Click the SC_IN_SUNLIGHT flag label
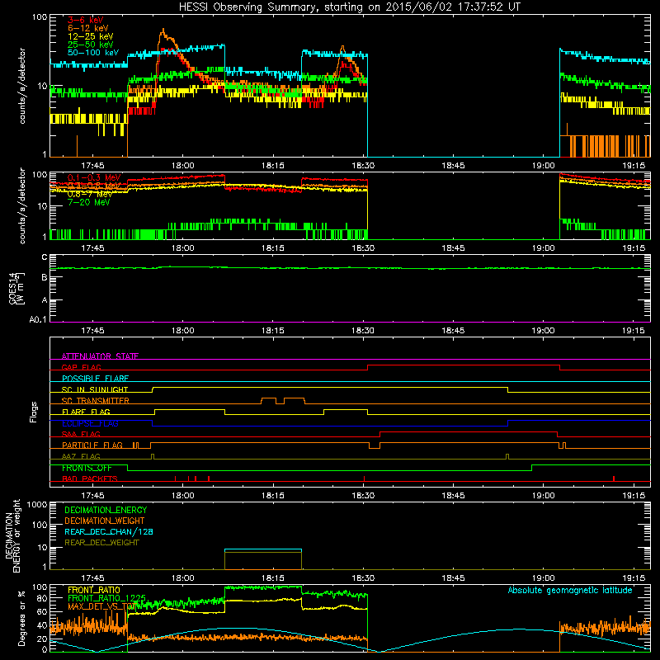The height and width of the screenshot is (660, 660). tap(95, 389)
